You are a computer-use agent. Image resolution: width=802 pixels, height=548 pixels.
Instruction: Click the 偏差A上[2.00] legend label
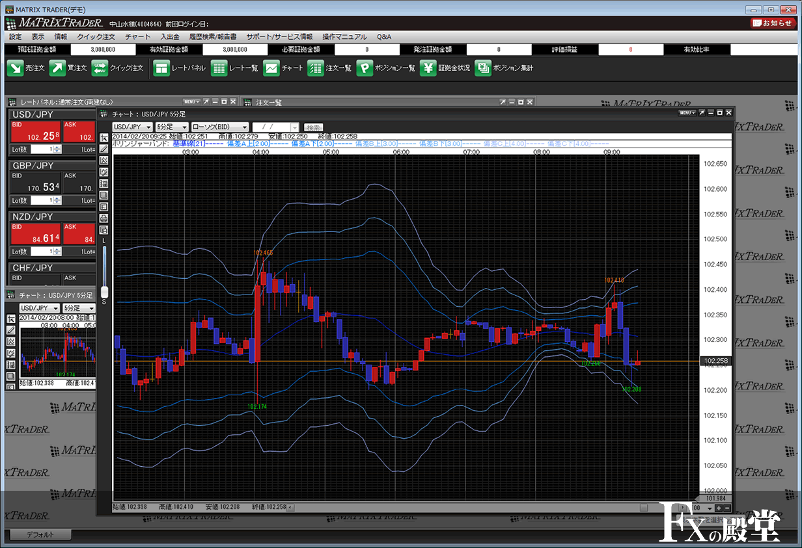tap(249, 144)
